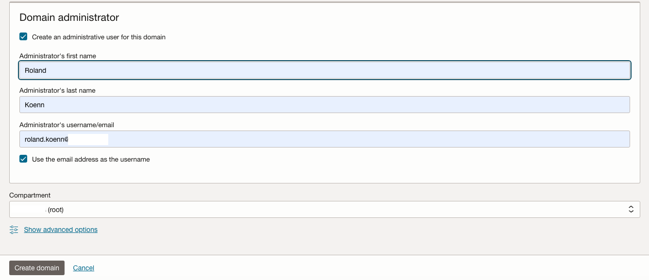Image resolution: width=649 pixels, height=280 pixels.
Task: Cancel the domain creation
Action: [x=83, y=267]
